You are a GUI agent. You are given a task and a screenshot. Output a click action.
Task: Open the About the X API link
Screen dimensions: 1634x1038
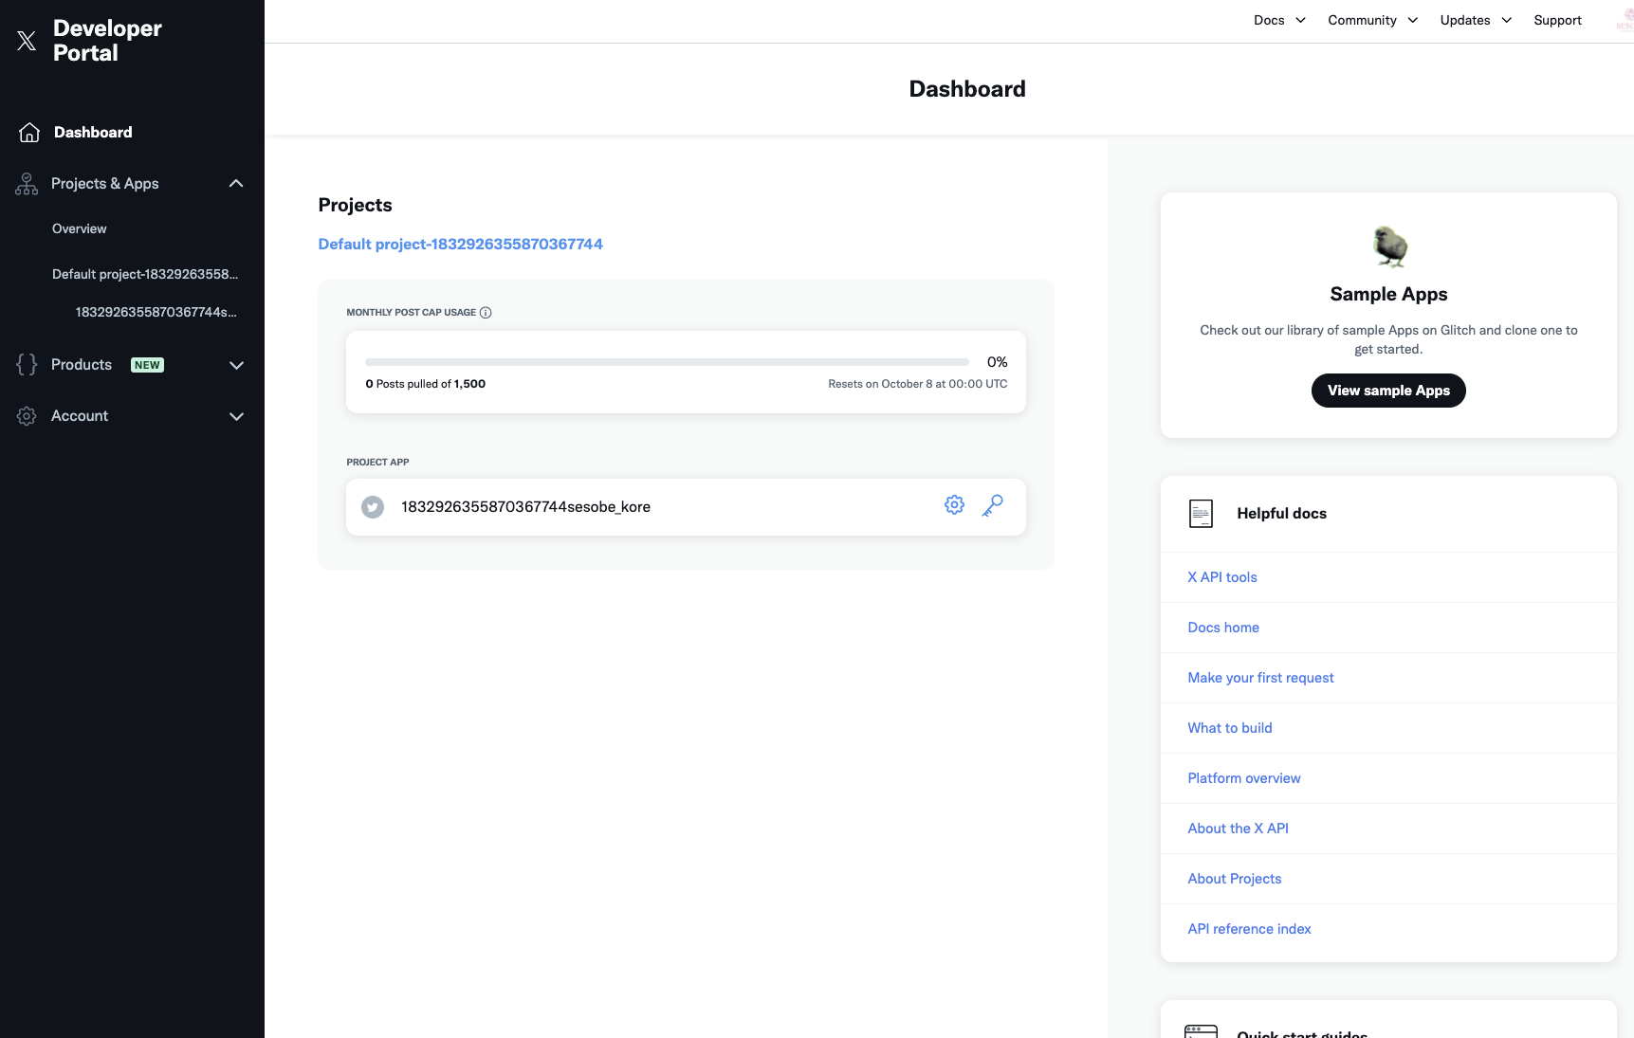click(1239, 829)
